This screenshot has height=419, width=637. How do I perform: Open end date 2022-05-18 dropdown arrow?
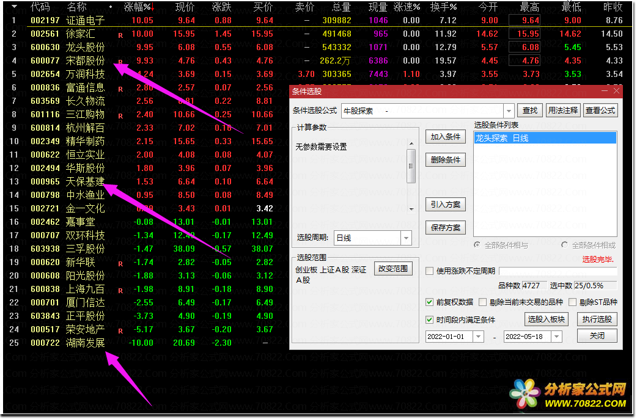[556, 337]
